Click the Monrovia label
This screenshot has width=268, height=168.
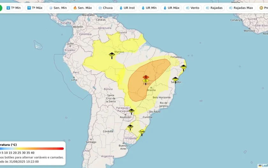tap(249, 31)
